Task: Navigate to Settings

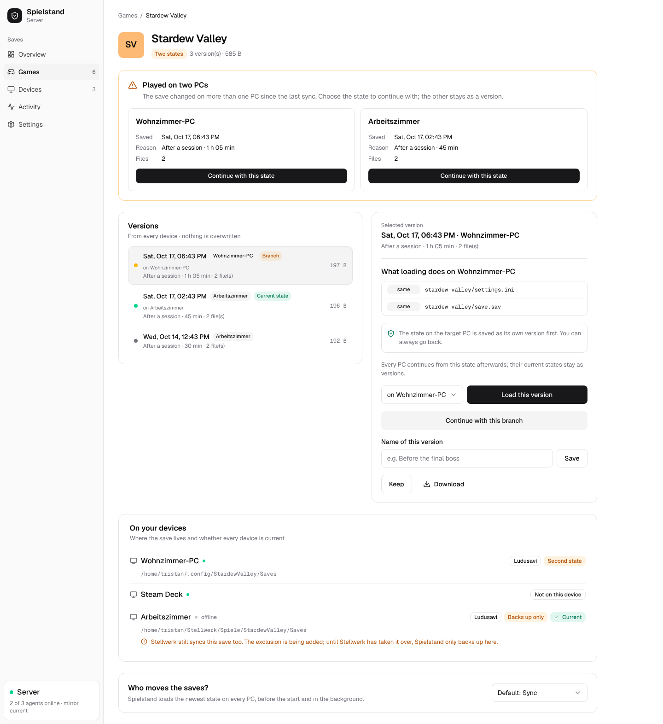Action: [x=52, y=124]
